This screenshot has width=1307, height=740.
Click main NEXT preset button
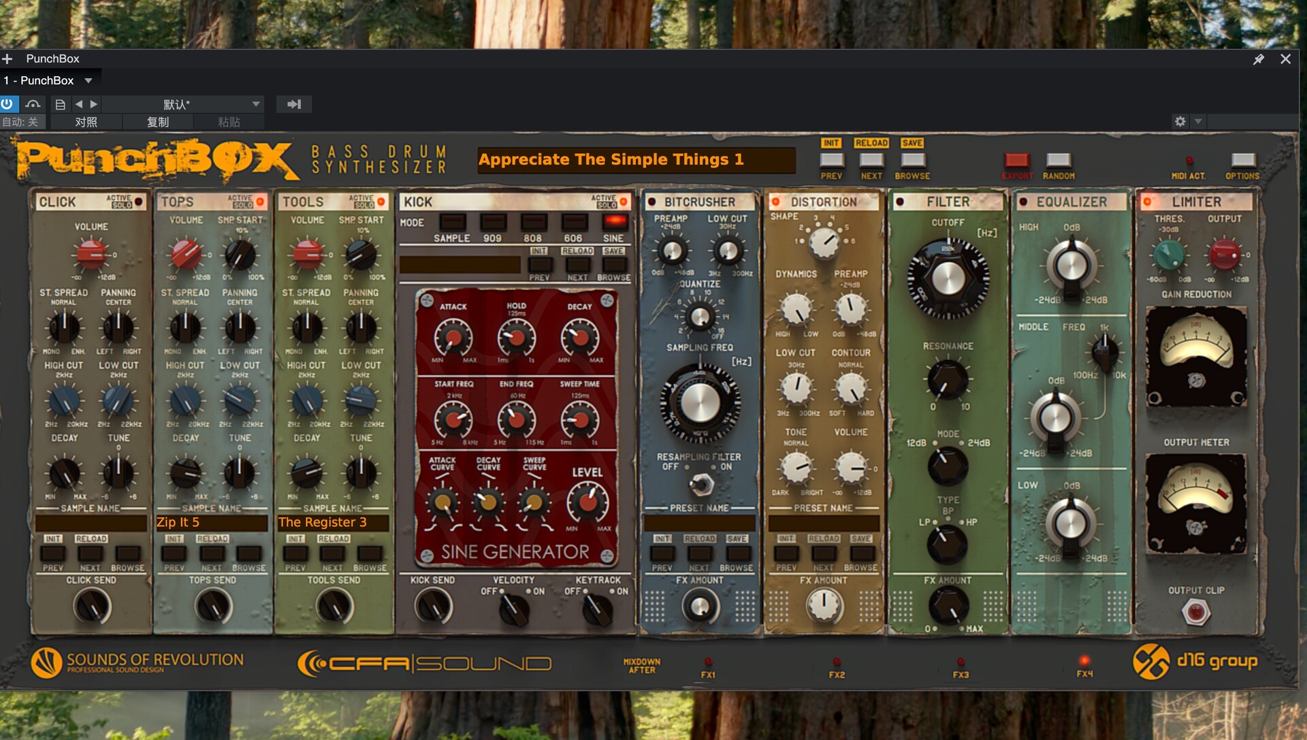click(x=871, y=161)
